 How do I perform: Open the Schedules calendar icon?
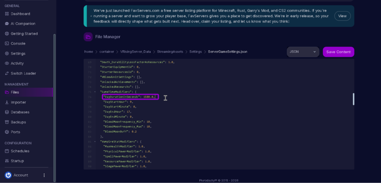(7, 151)
